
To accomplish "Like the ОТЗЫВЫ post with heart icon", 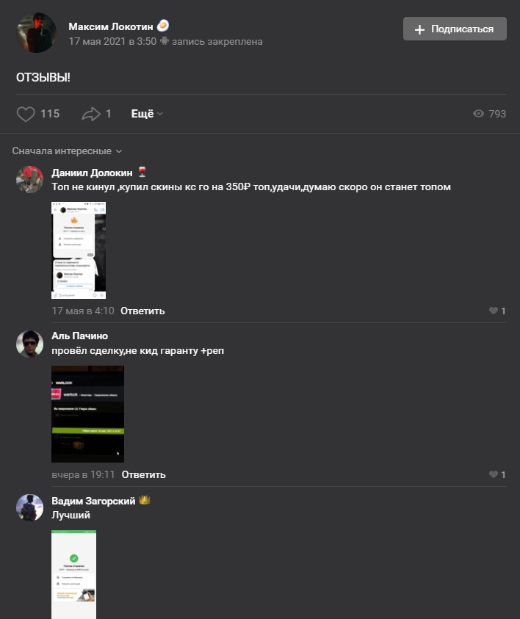I will tap(26, 114).
